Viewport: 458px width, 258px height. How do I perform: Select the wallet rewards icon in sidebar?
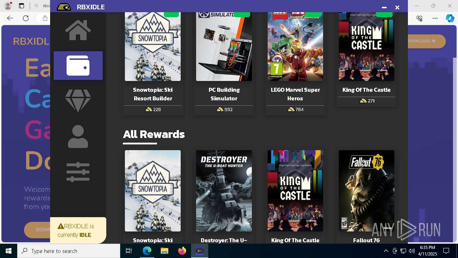(x=78, y=66)
